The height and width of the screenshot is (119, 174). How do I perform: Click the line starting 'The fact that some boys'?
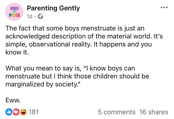75,28
